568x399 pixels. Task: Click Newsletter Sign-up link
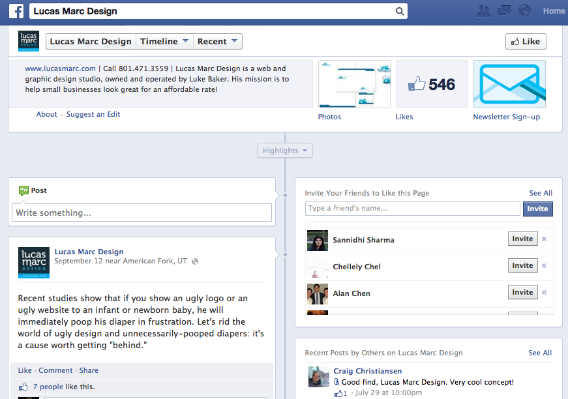point(507,117)
